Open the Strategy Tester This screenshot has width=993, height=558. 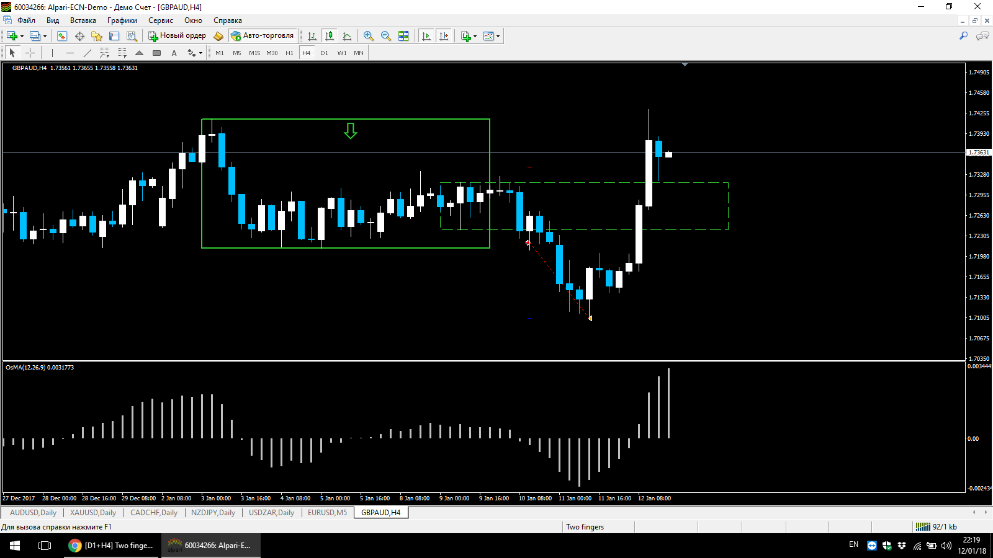(x=132, y=36)
